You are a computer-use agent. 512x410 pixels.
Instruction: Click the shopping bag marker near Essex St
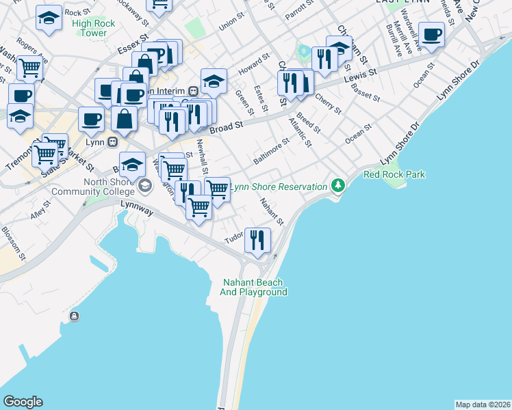145,65
